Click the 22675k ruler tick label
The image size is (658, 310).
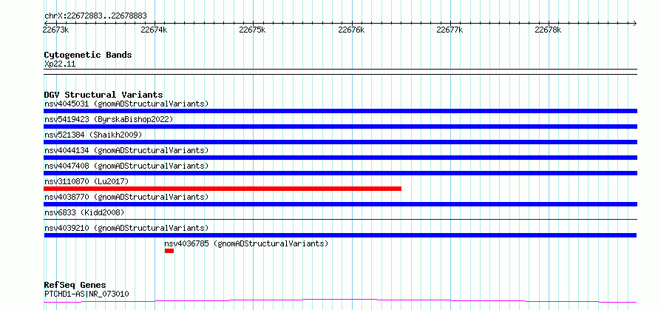pyautogui.click(x=252, y=30)
